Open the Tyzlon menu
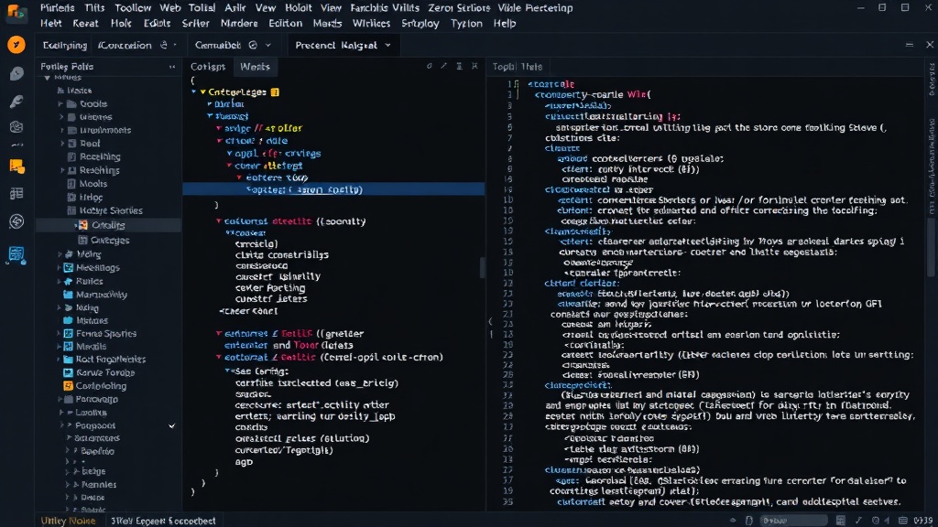This screenshot has height=527, width=938. click(466, 23)
